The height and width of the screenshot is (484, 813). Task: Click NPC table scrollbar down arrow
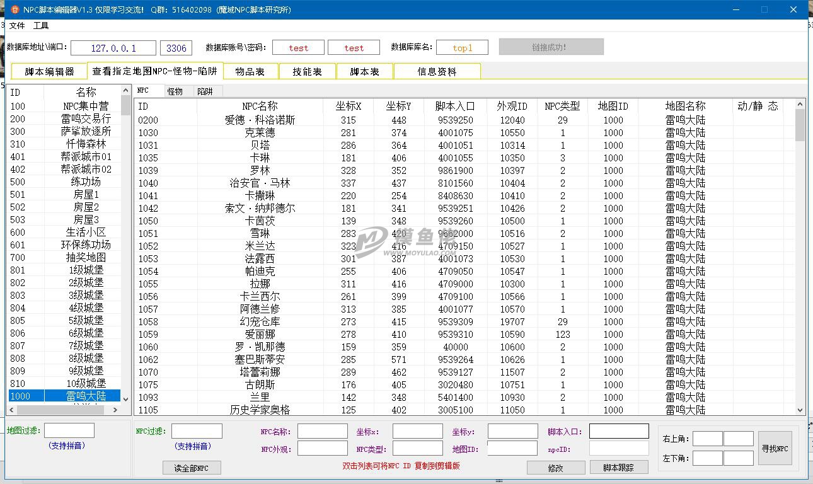(x=800, y=410)
